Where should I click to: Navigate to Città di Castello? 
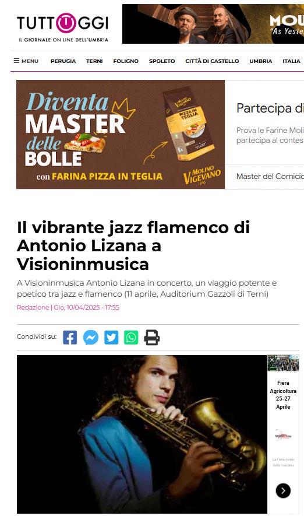pos(212,61)
